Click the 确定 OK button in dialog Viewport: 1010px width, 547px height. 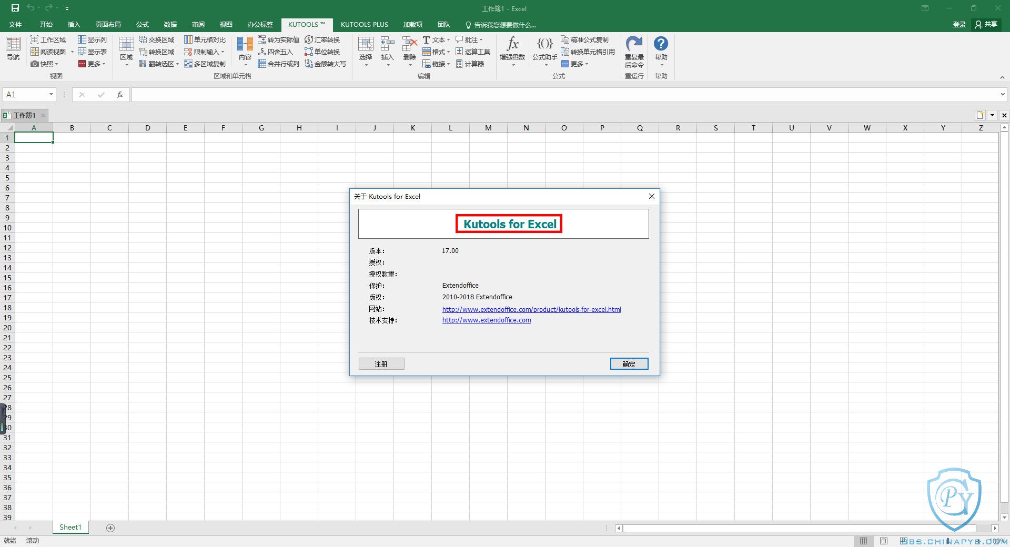(629, 364)
